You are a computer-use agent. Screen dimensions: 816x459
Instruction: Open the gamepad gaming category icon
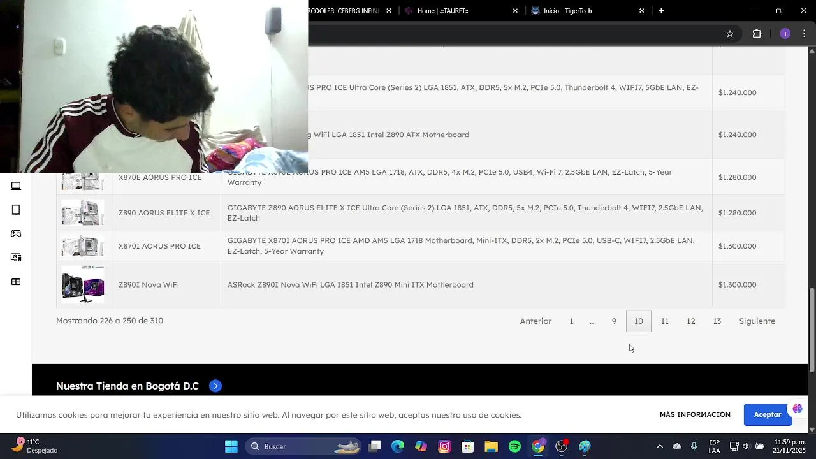pyautogui.click(x=16, y=233)
